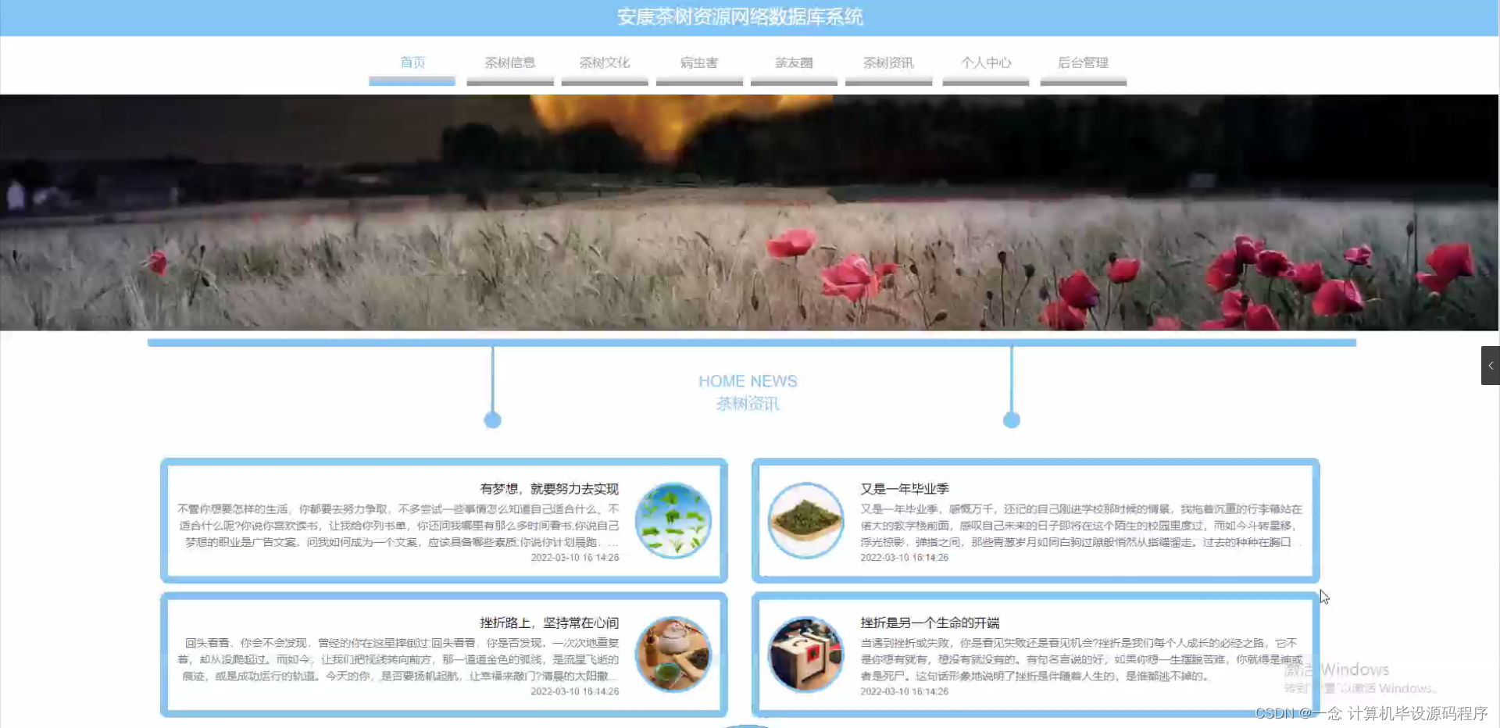Open the 病虫害 menu item
1500x728 pixels.
[x=699, y=62]
